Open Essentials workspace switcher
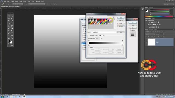175x98 pixels. pos(168,4)
